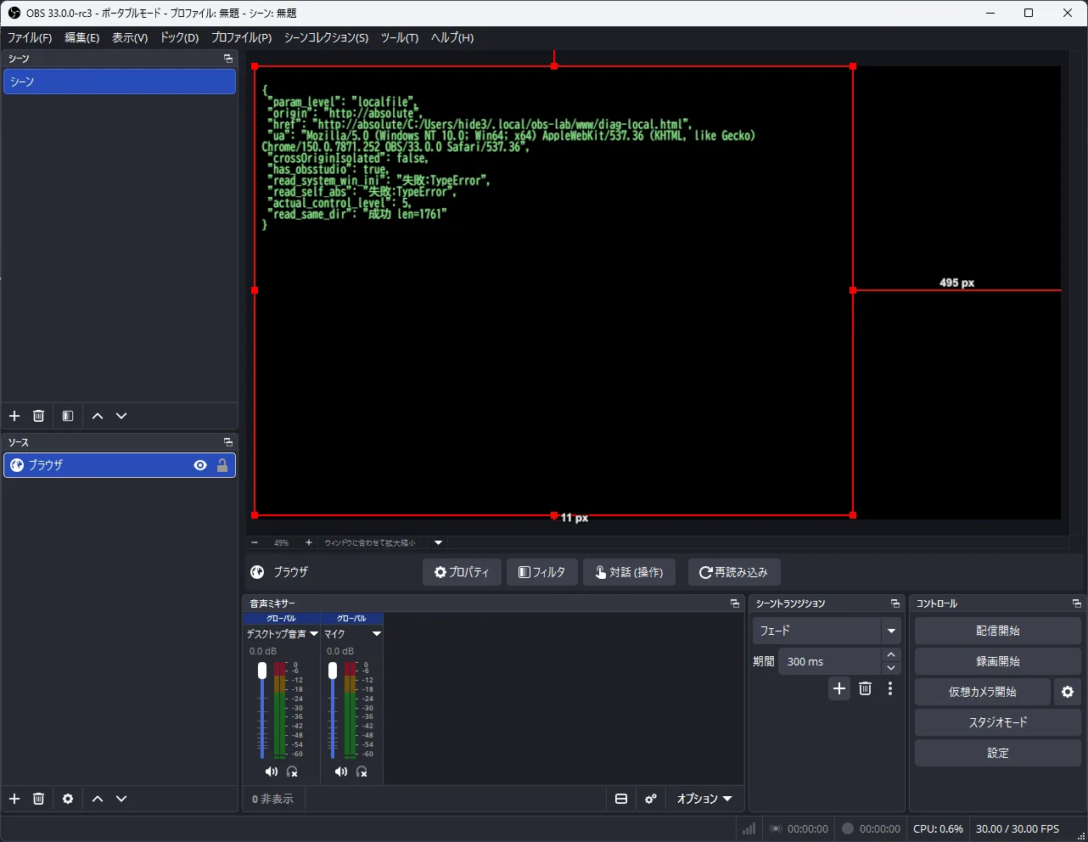This screenshot has height=842, width=1088.
Task: Open デスクトップ音声 channel dropdown arrow
Action: tap(314, 634)
